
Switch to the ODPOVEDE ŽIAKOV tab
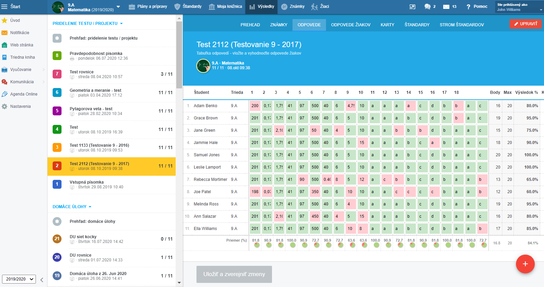click(x=351, y=25)
